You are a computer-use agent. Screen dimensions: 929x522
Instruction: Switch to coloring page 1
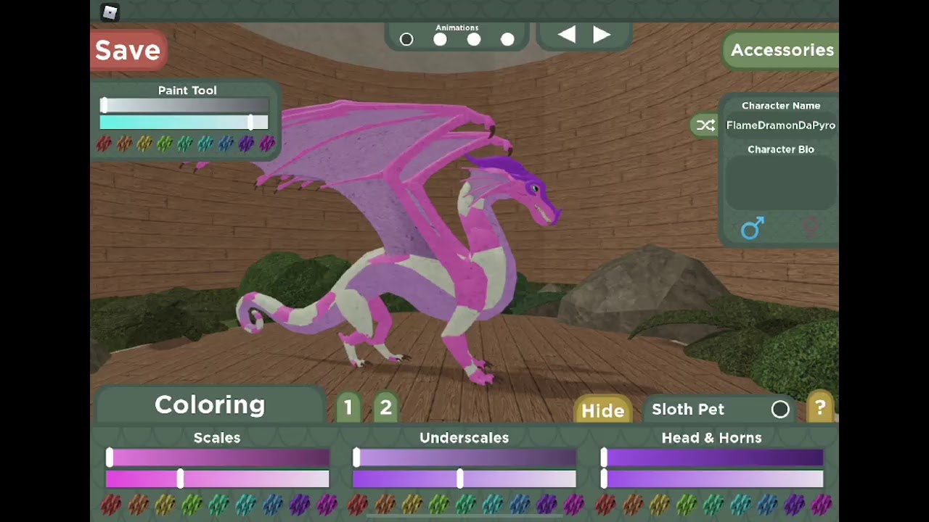click(348, 407)
